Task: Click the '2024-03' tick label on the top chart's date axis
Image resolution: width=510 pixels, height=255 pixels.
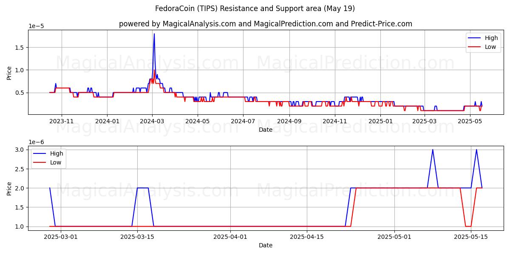Action: coord(152,121)
